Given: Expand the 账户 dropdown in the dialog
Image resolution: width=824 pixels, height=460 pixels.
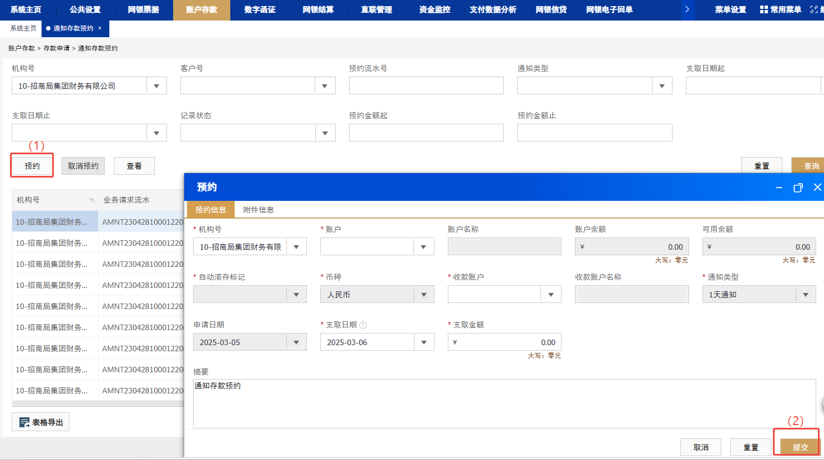Looking at the screenshot, I should pos(423,247).
